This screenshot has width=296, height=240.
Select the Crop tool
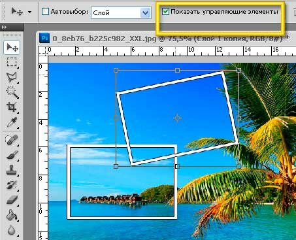pos(12,107)
